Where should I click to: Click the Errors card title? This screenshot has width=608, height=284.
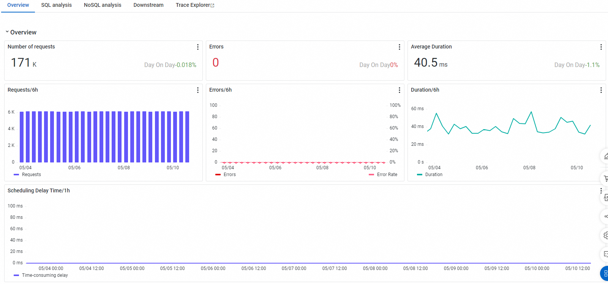click(216, 47)
